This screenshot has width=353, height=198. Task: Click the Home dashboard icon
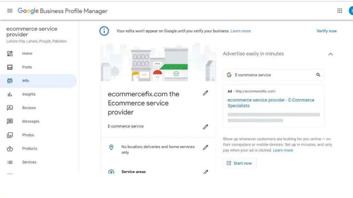(10, 53)
